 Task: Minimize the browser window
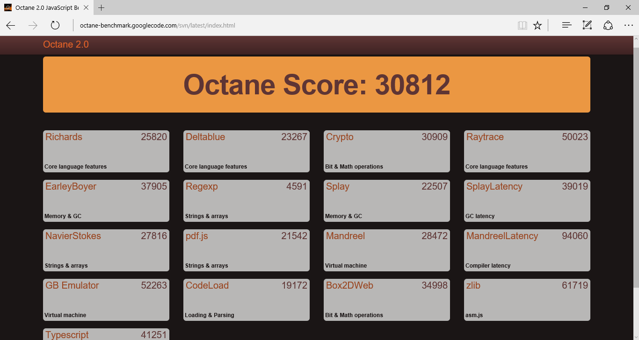585,7
